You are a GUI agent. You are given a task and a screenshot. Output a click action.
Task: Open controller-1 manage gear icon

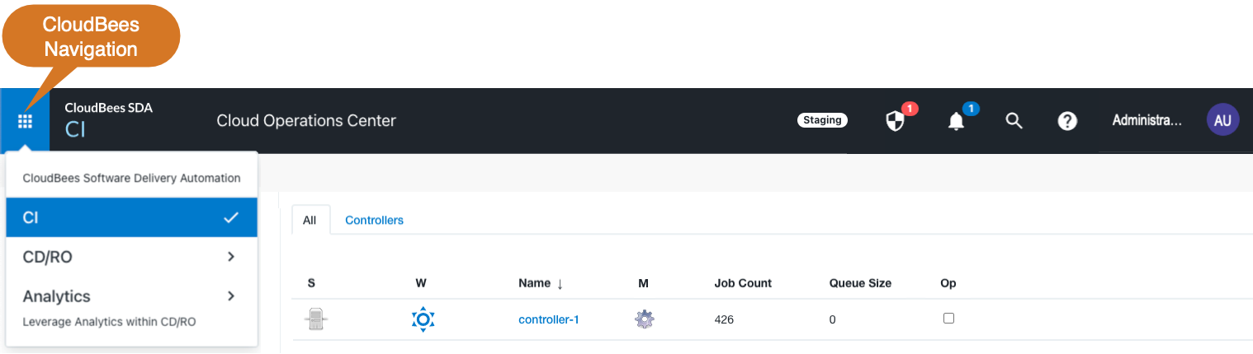[x=644, y=319]
